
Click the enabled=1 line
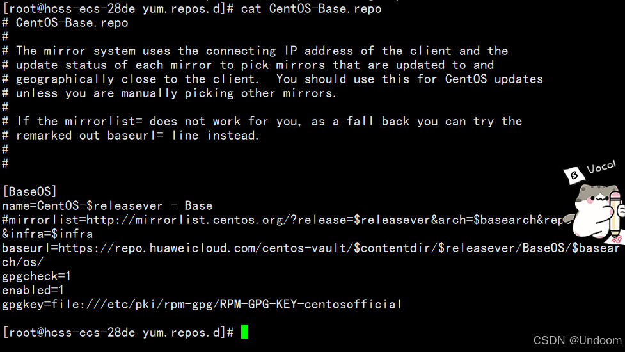pyautogui.click(x=33, y=290)
